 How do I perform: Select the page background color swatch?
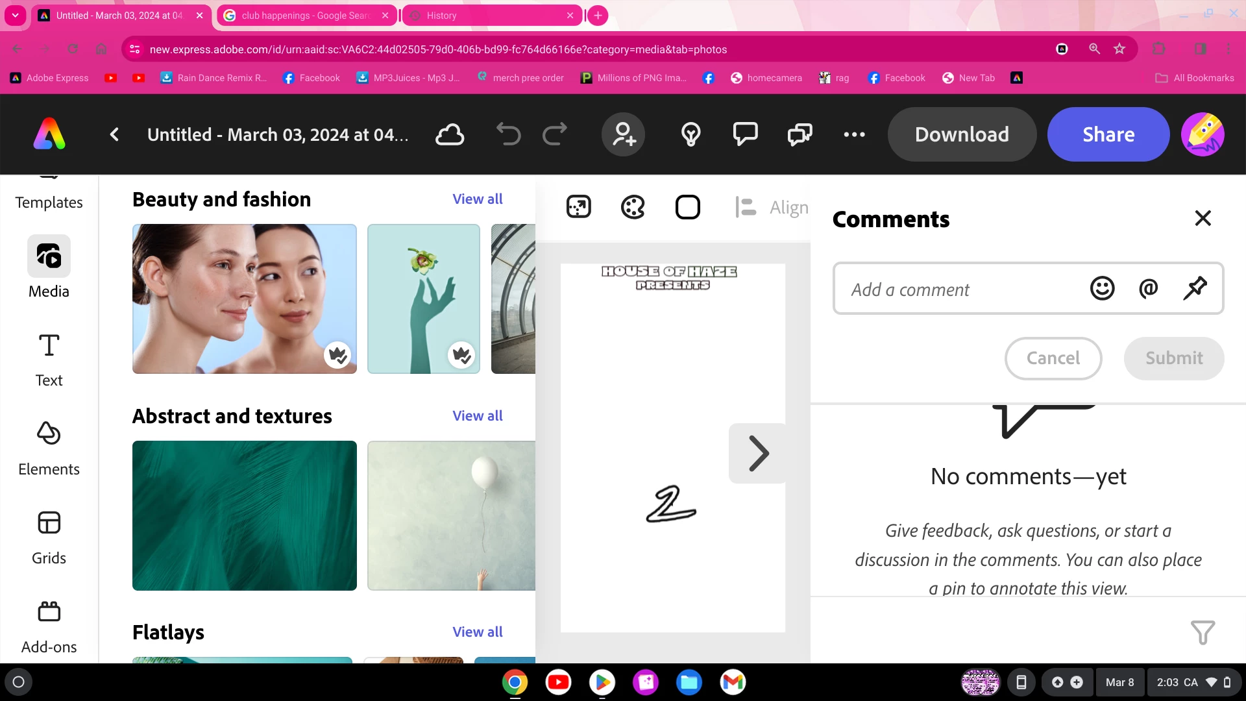click(x=687, y=208)
